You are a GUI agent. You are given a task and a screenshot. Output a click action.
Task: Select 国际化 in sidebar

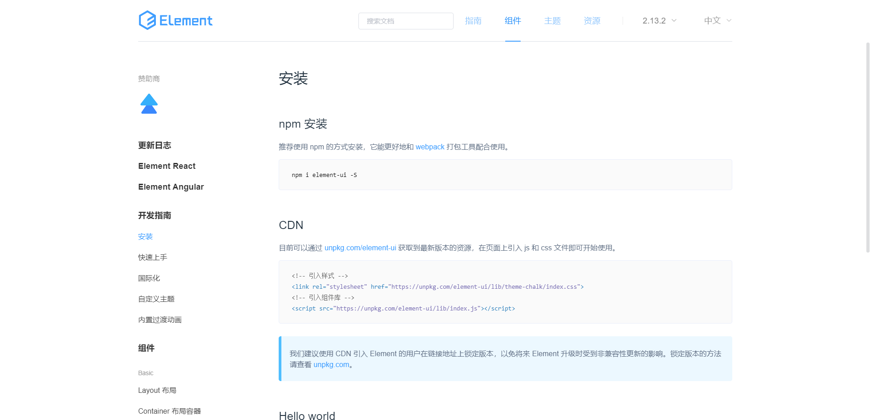149,278
